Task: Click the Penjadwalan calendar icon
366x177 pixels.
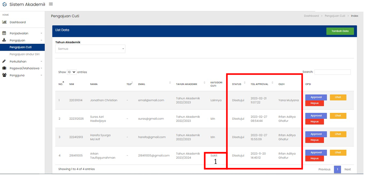Action: coord(4,33)
